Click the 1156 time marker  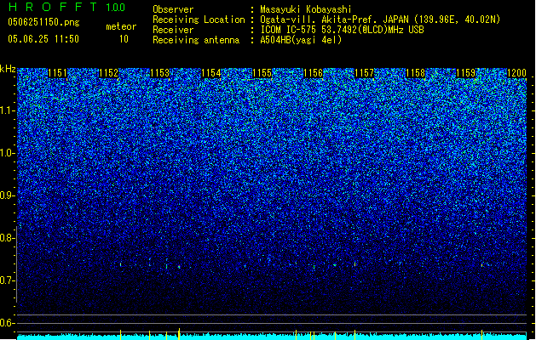click(313, 73)
